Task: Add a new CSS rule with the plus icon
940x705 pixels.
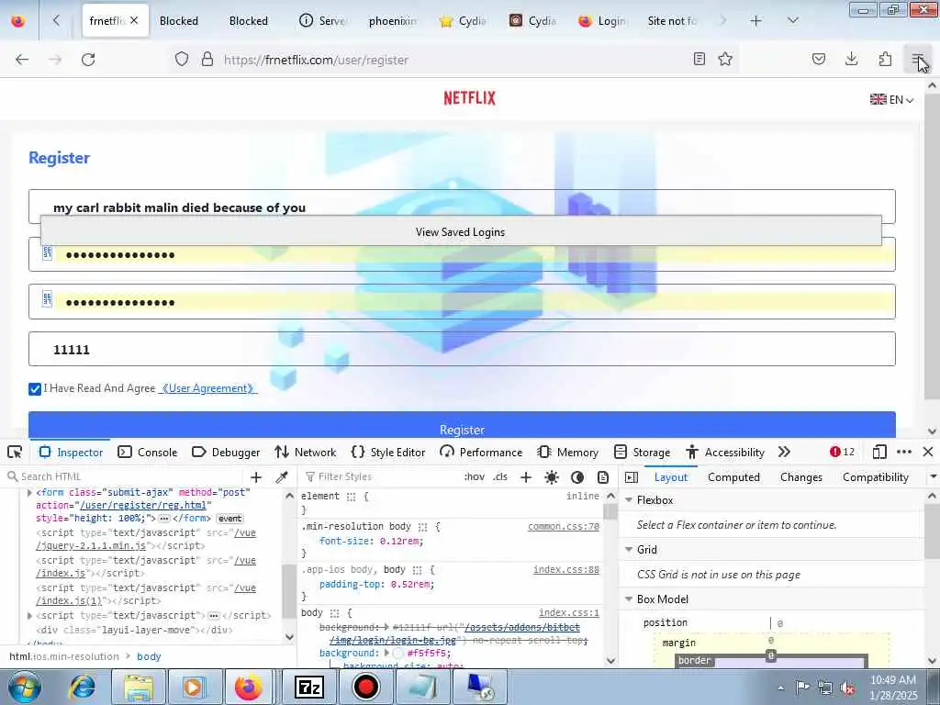Action: (526, 477)
